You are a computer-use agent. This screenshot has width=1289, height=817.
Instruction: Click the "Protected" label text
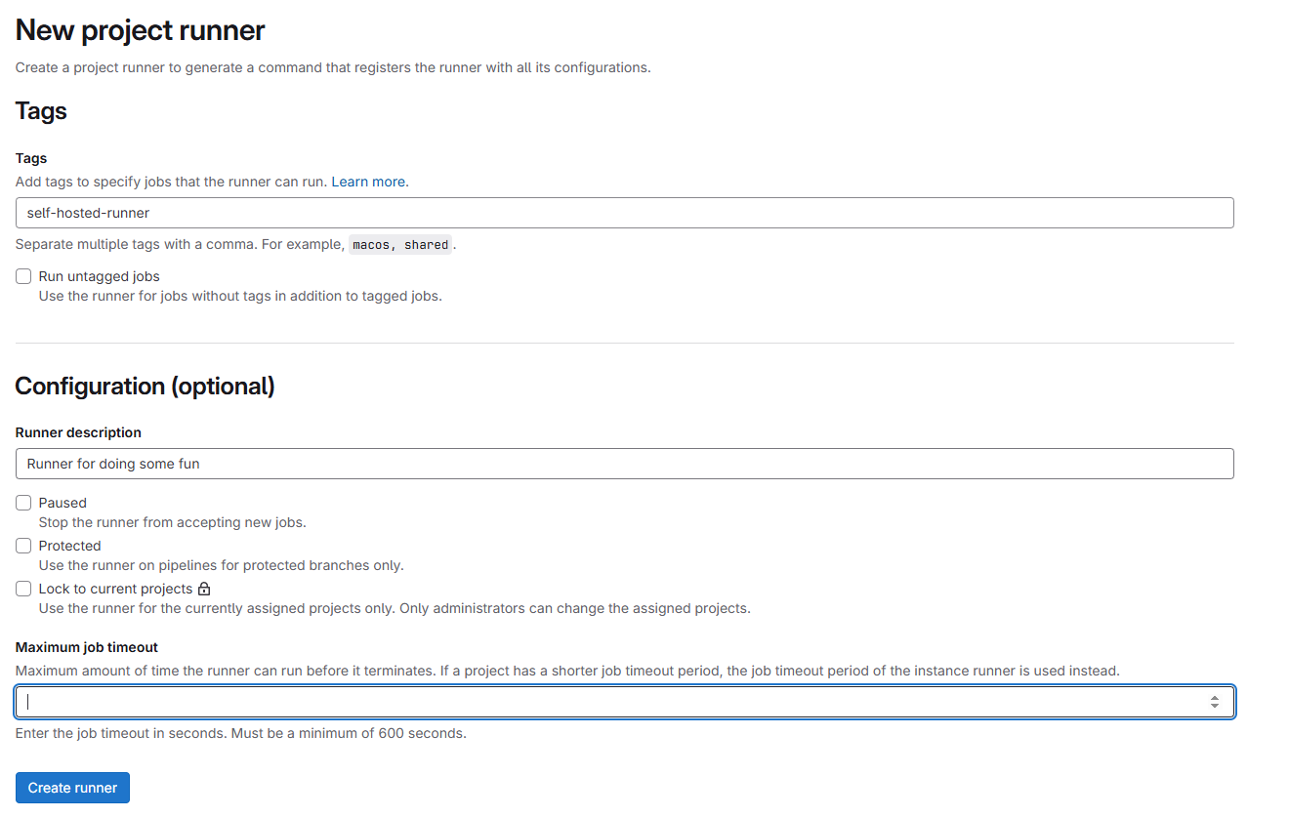pyautogui.click(x=69, y=546)
